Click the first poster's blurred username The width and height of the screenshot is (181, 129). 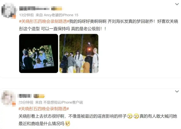[34, 8]
